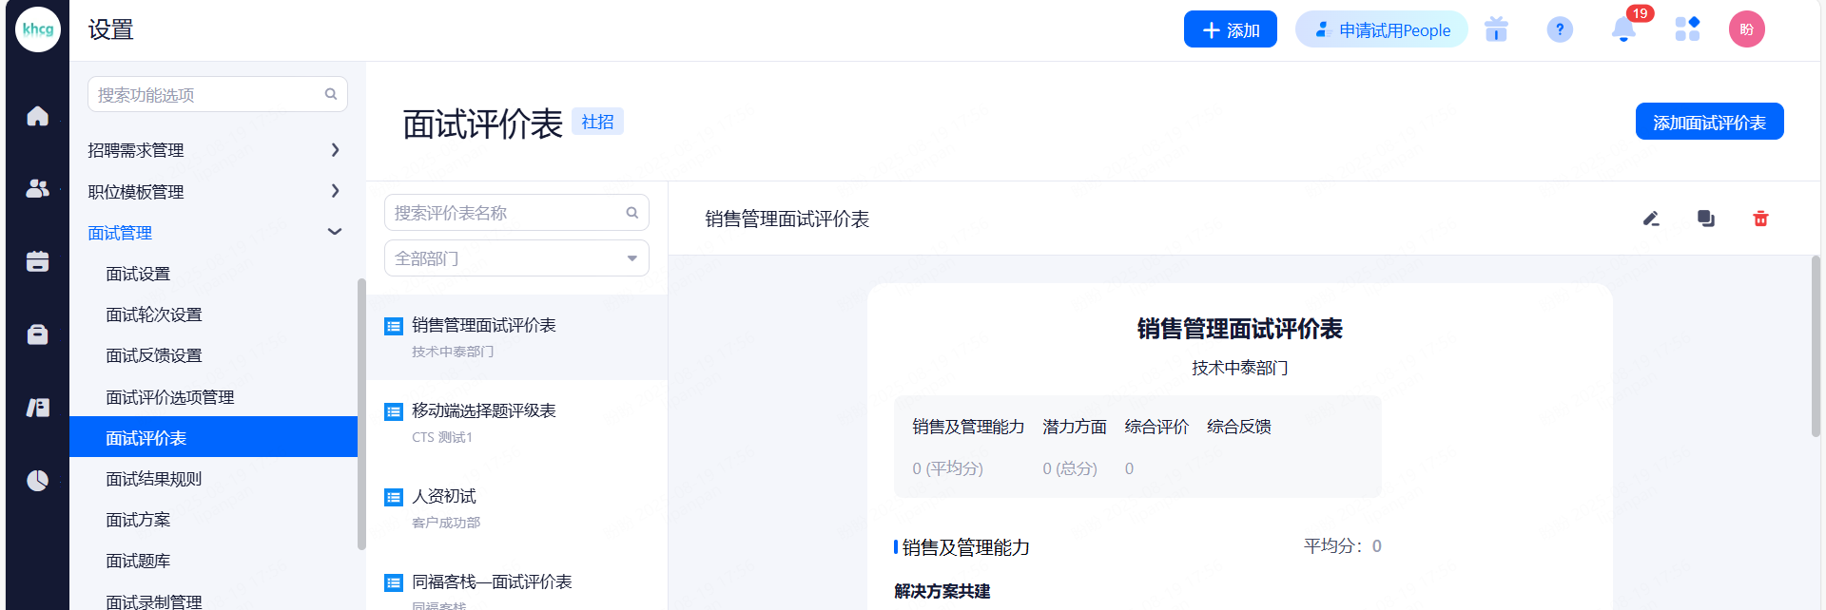Open the 全部部门 department dropdown
This screenshot has height=610, width=1826.
pyautogui.click(x=516, y=258)
